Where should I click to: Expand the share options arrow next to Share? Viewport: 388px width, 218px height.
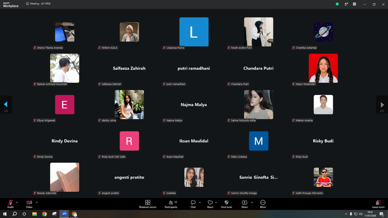[x=252, y=202]
